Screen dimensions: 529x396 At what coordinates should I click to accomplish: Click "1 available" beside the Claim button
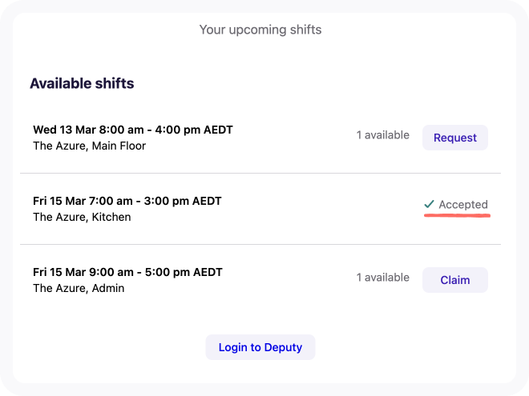(x=383, y=278)
